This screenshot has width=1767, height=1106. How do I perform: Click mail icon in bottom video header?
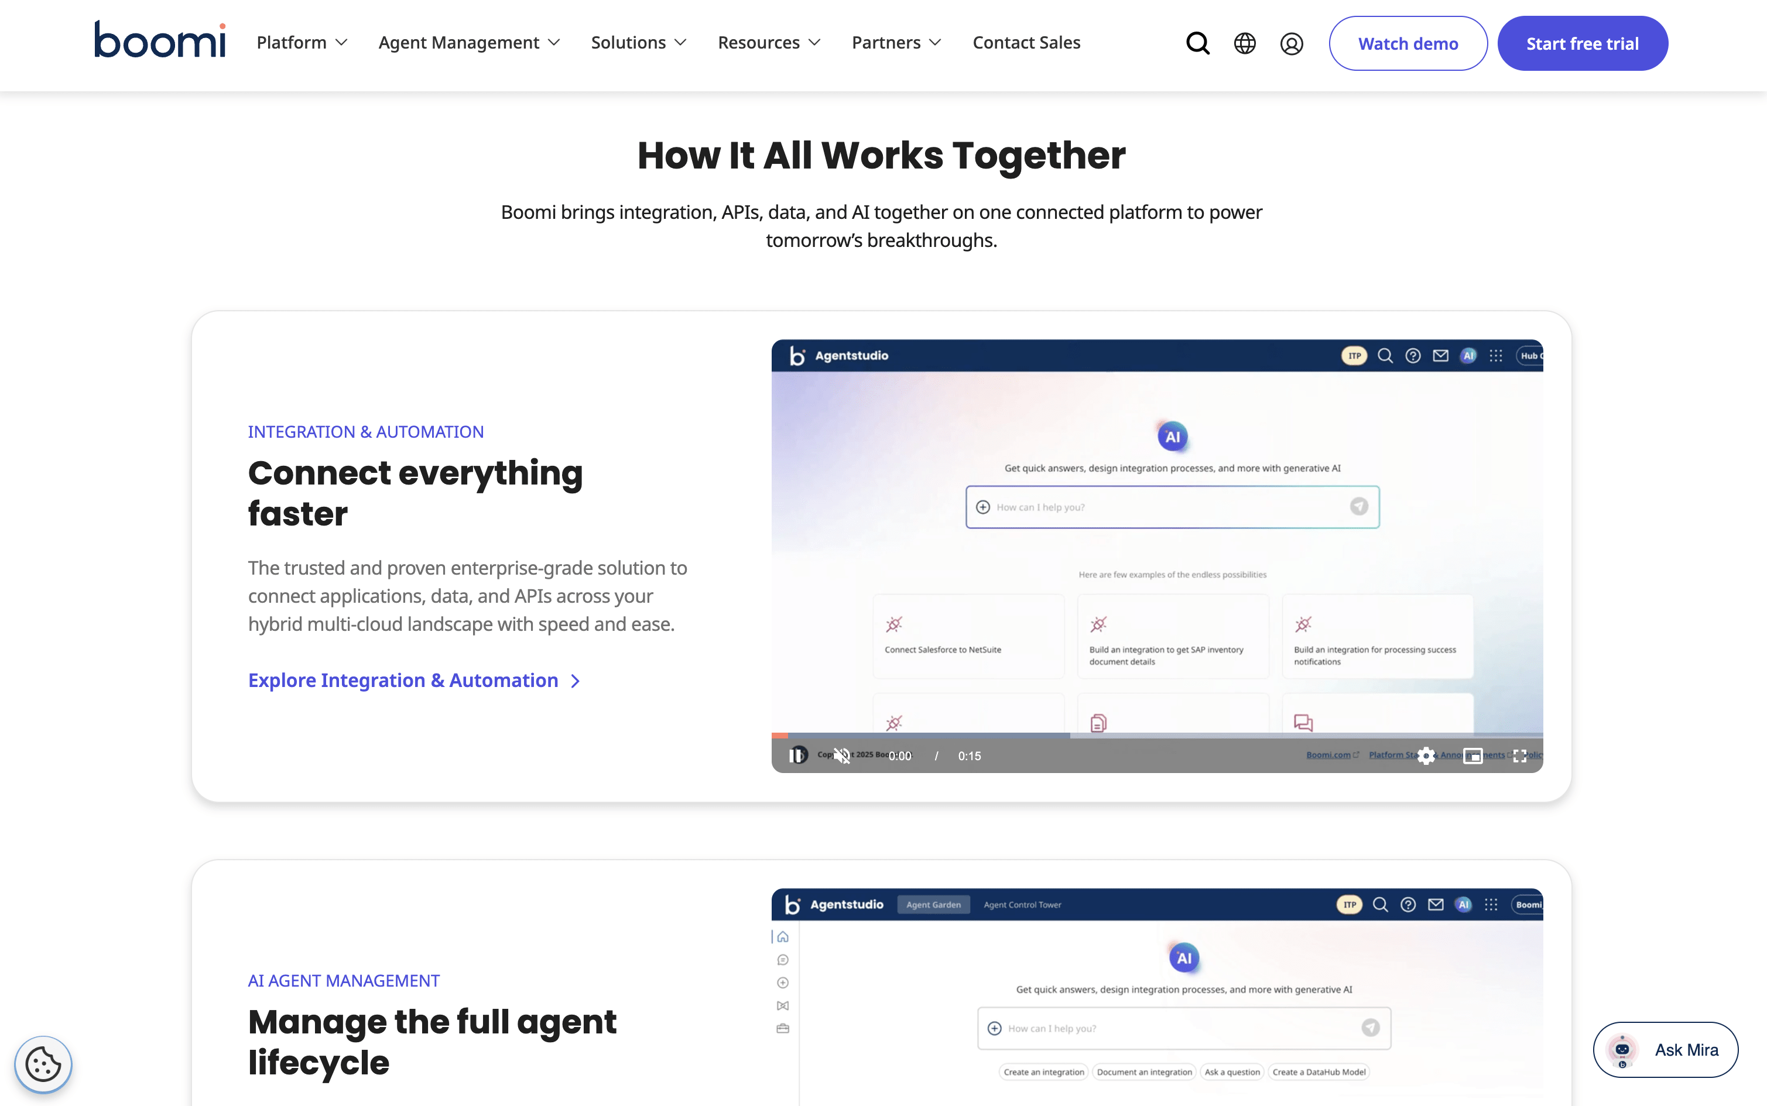(x=1436, y=905)
